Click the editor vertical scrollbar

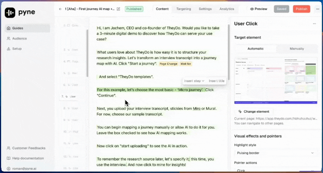point(228,52)
